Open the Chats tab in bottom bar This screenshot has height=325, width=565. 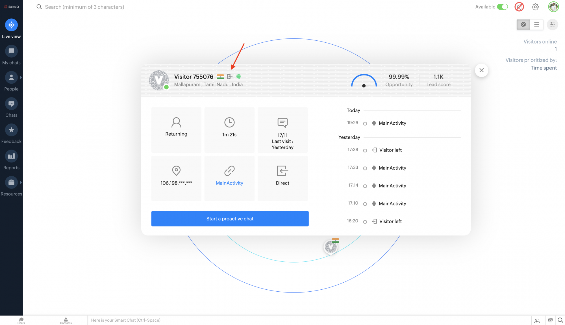[x=21, y=320]
